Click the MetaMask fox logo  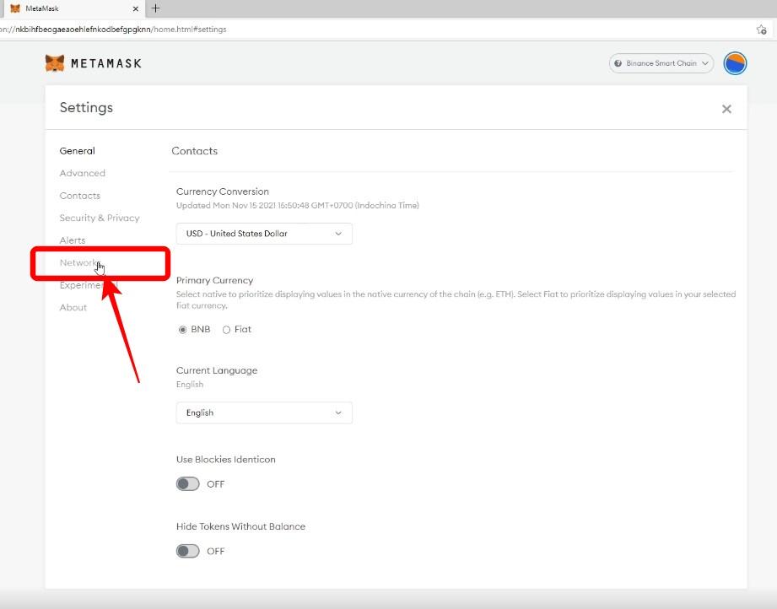55,63
